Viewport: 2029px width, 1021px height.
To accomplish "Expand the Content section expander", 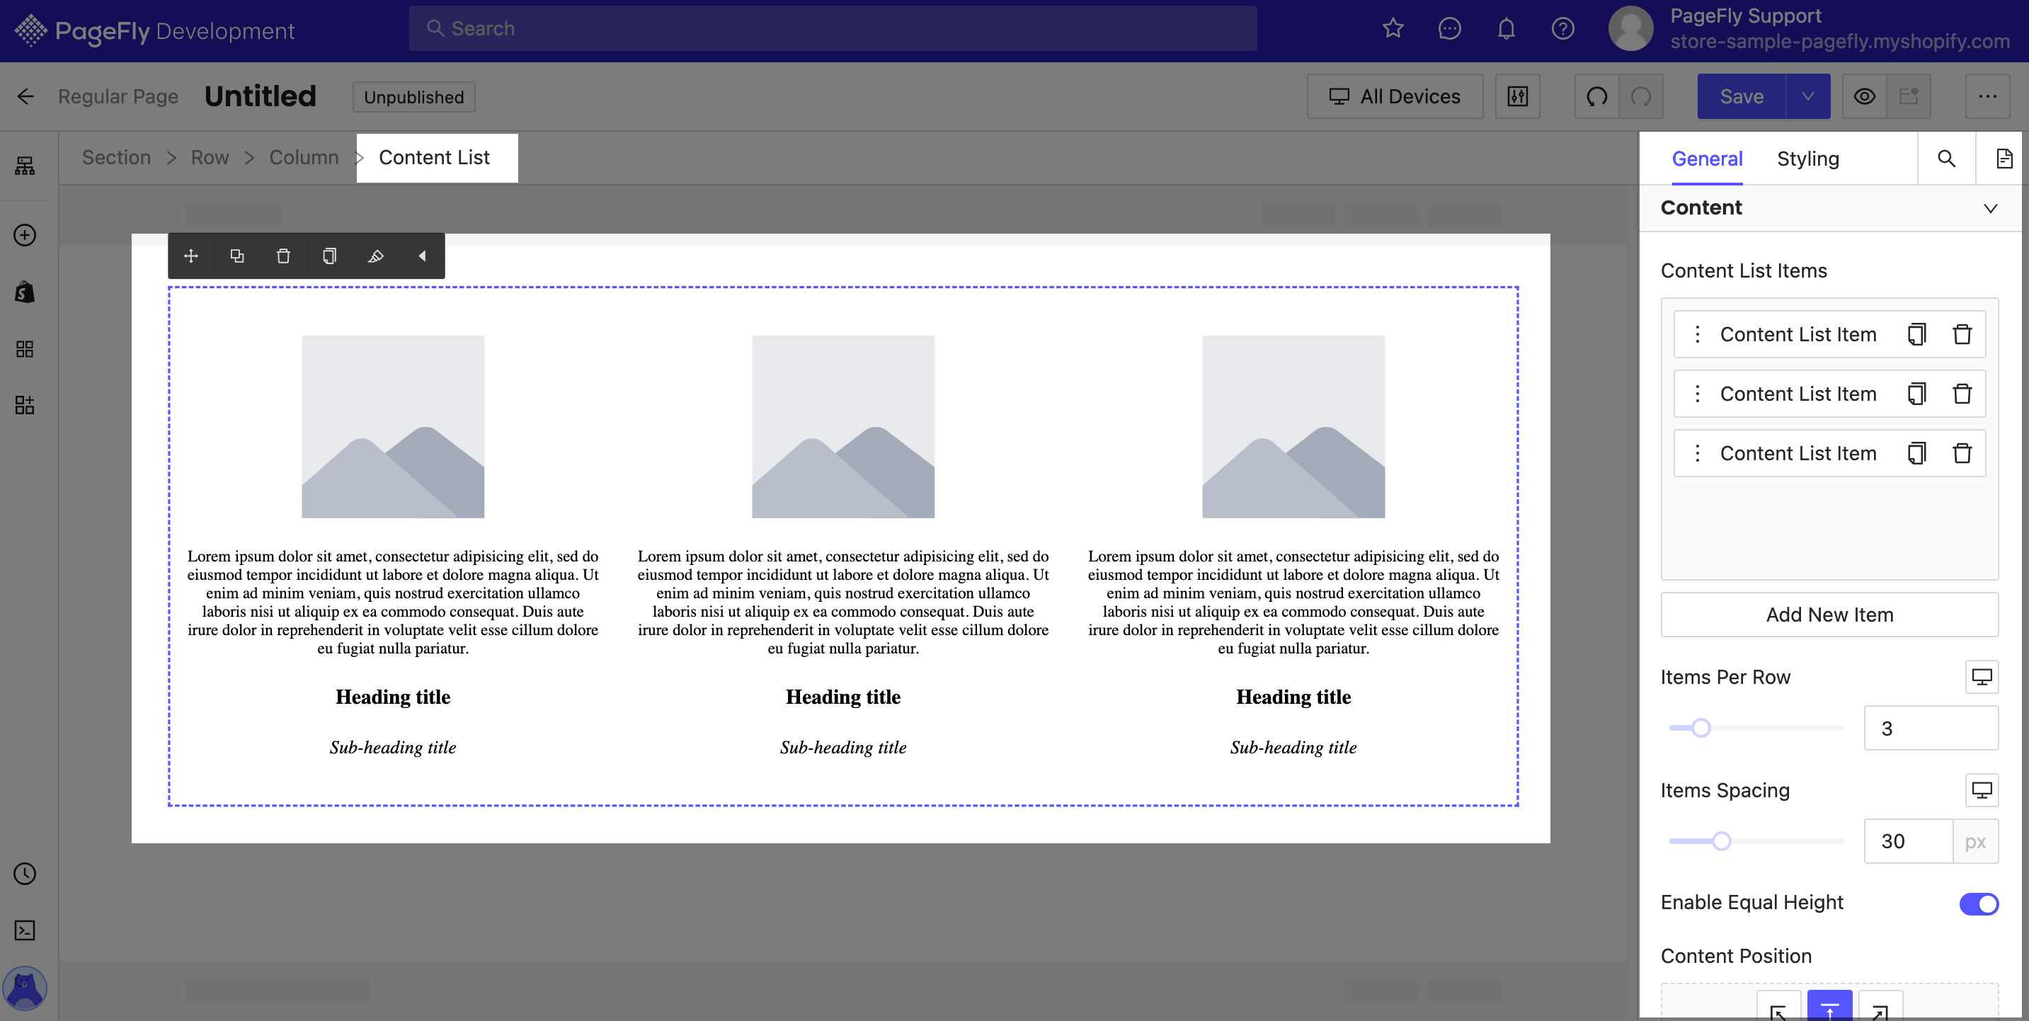I will point(1989,207).
